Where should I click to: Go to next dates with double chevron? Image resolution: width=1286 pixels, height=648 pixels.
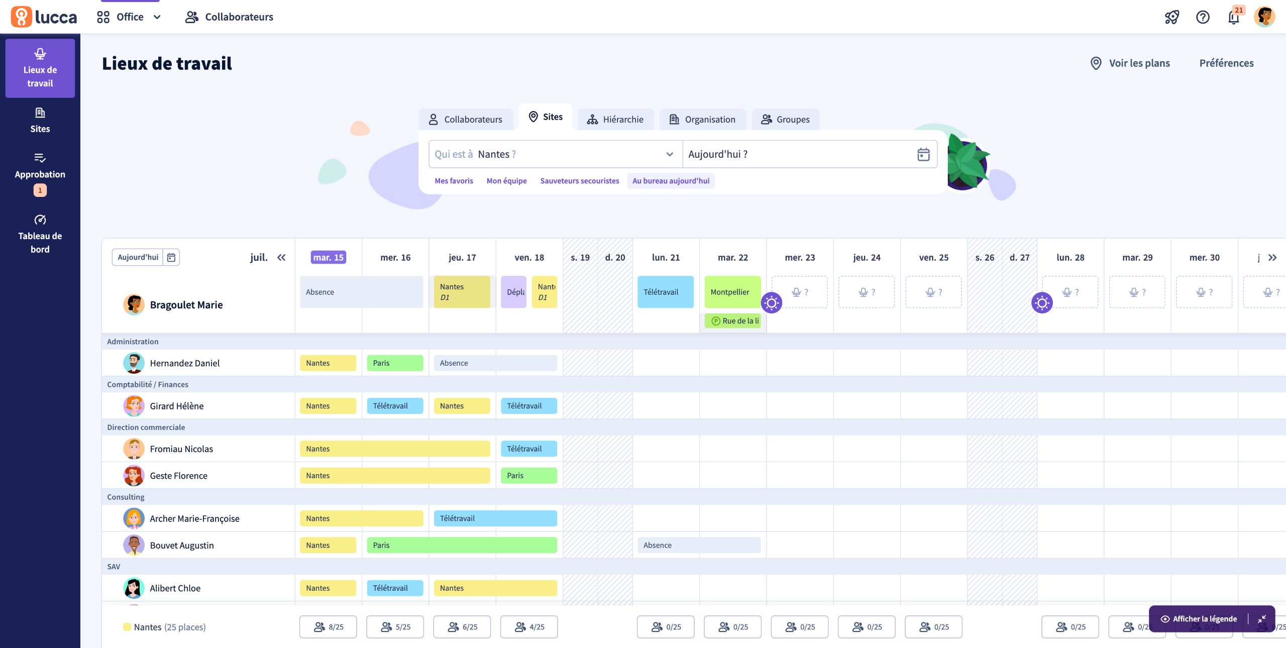pyautogui.click(x=1272, y=257)
